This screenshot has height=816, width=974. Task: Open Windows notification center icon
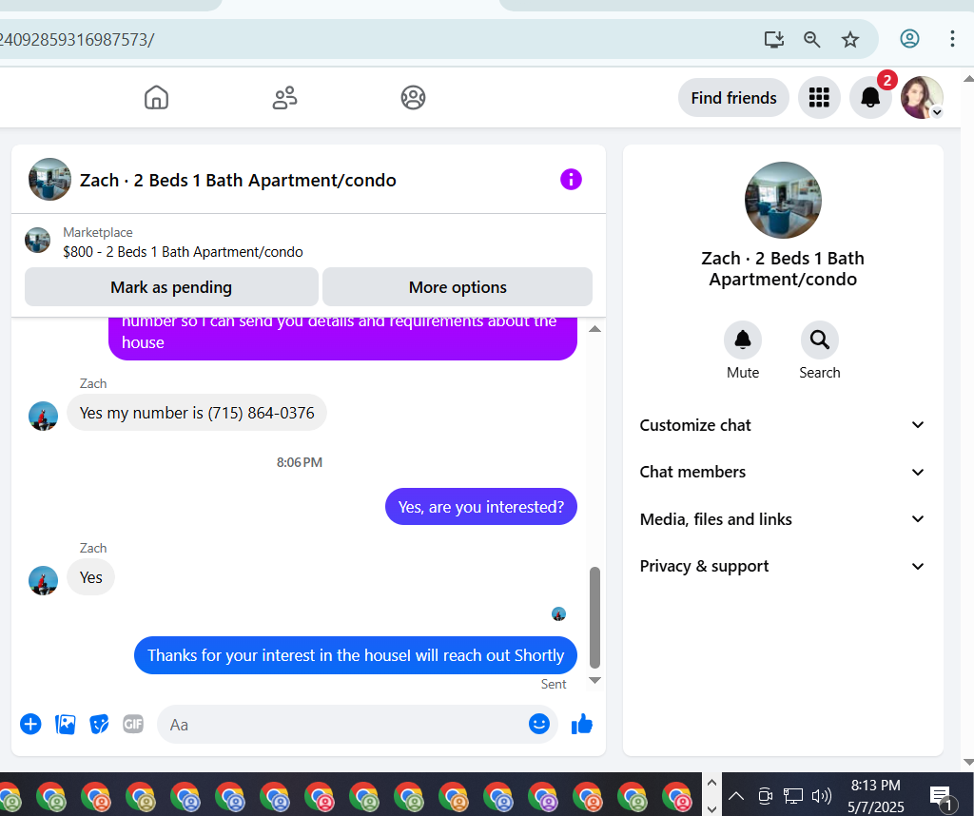pyautogui.click(x=941, y=797)
